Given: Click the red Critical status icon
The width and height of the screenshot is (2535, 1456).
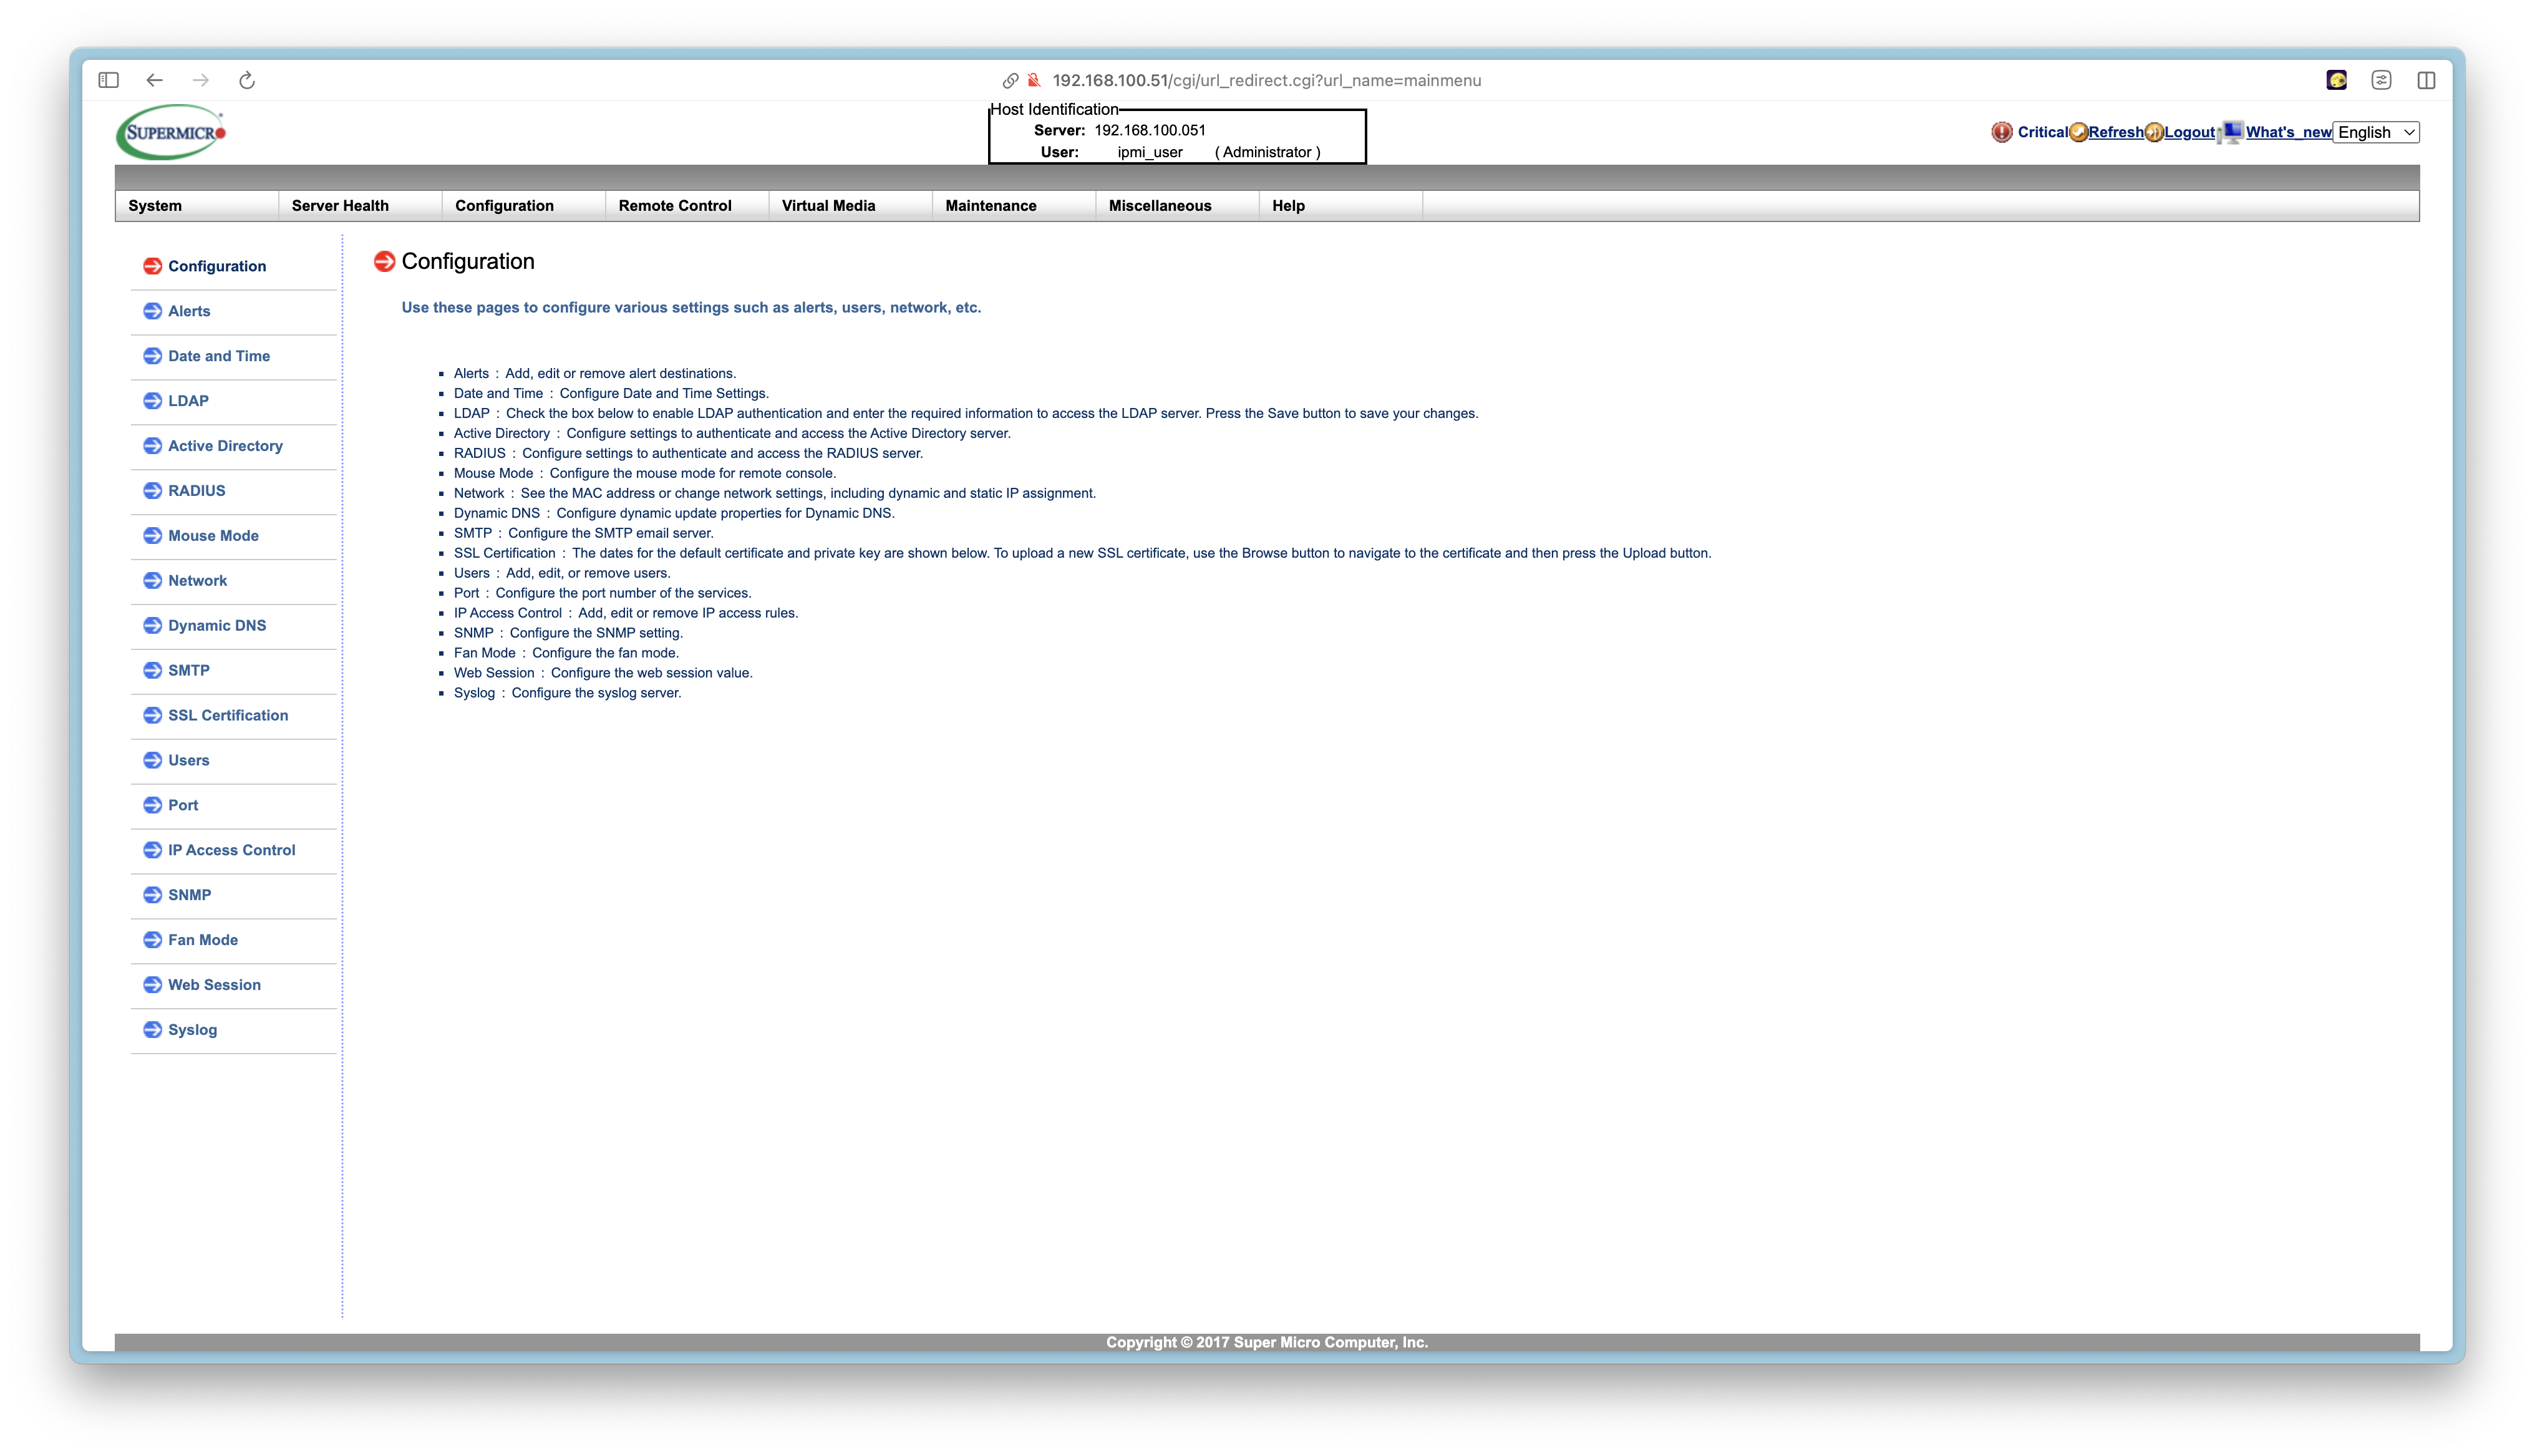Looking at the screenshot, I should [x=2001, y=132].
